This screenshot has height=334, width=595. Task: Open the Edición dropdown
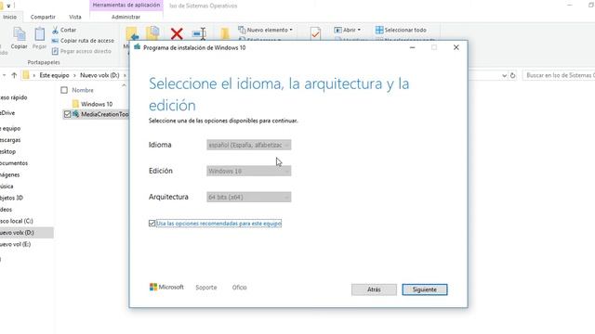tap(249, 171)
